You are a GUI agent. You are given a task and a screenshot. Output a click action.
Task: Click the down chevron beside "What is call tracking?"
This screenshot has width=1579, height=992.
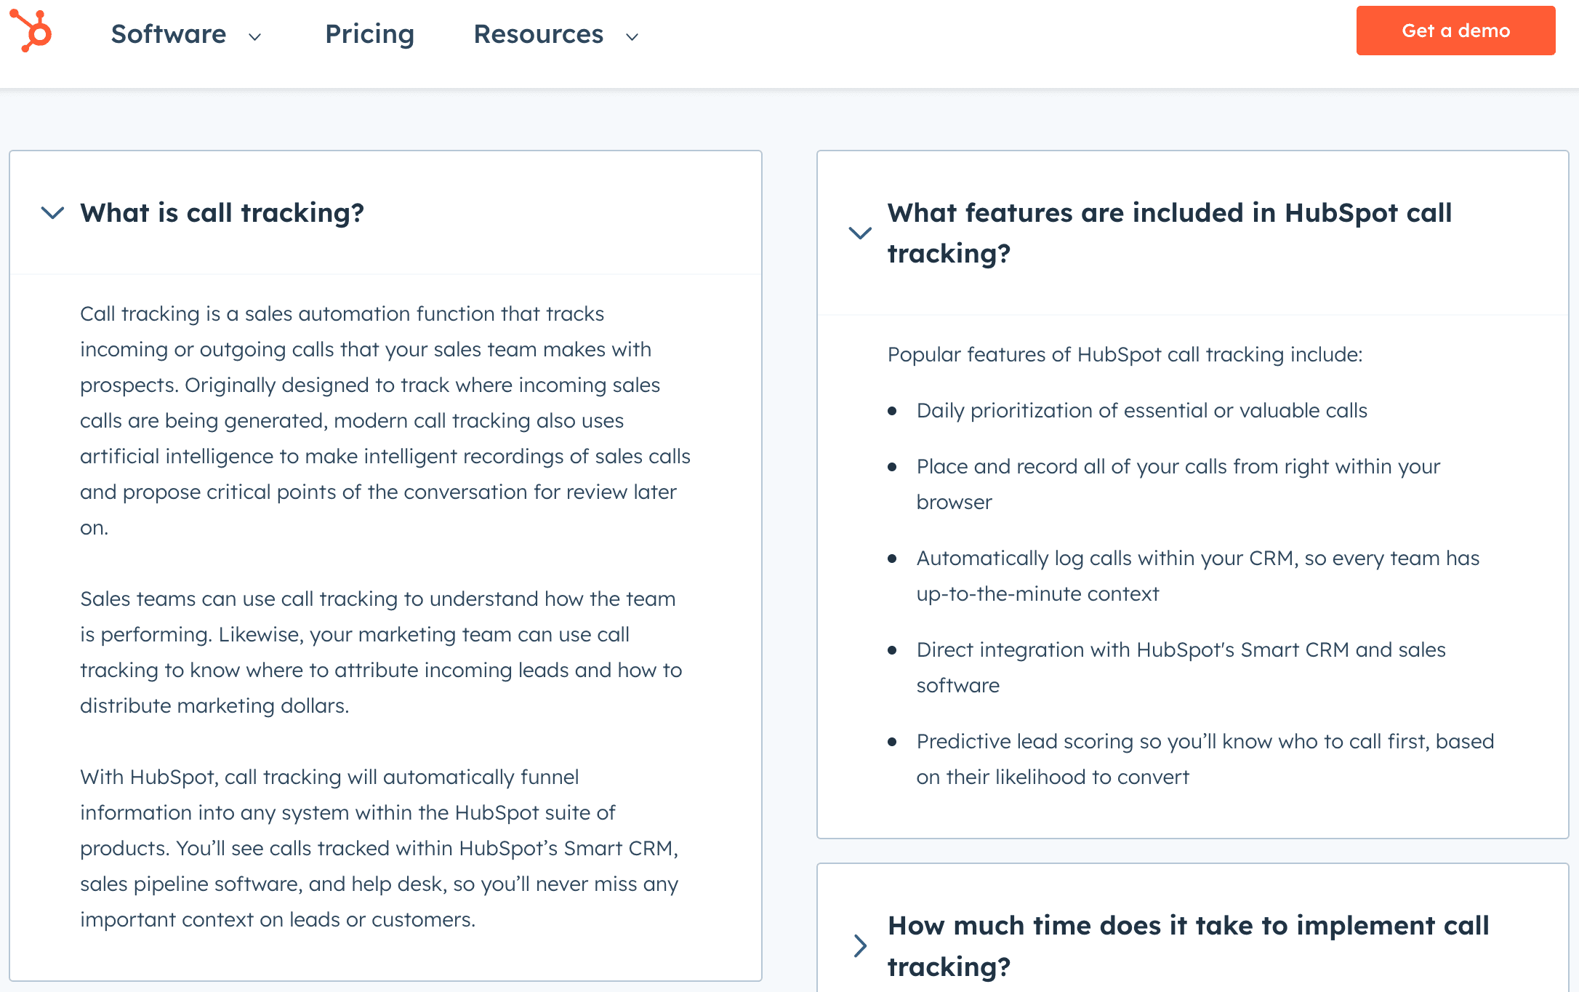pyautogui.click(x=52, y=213)
